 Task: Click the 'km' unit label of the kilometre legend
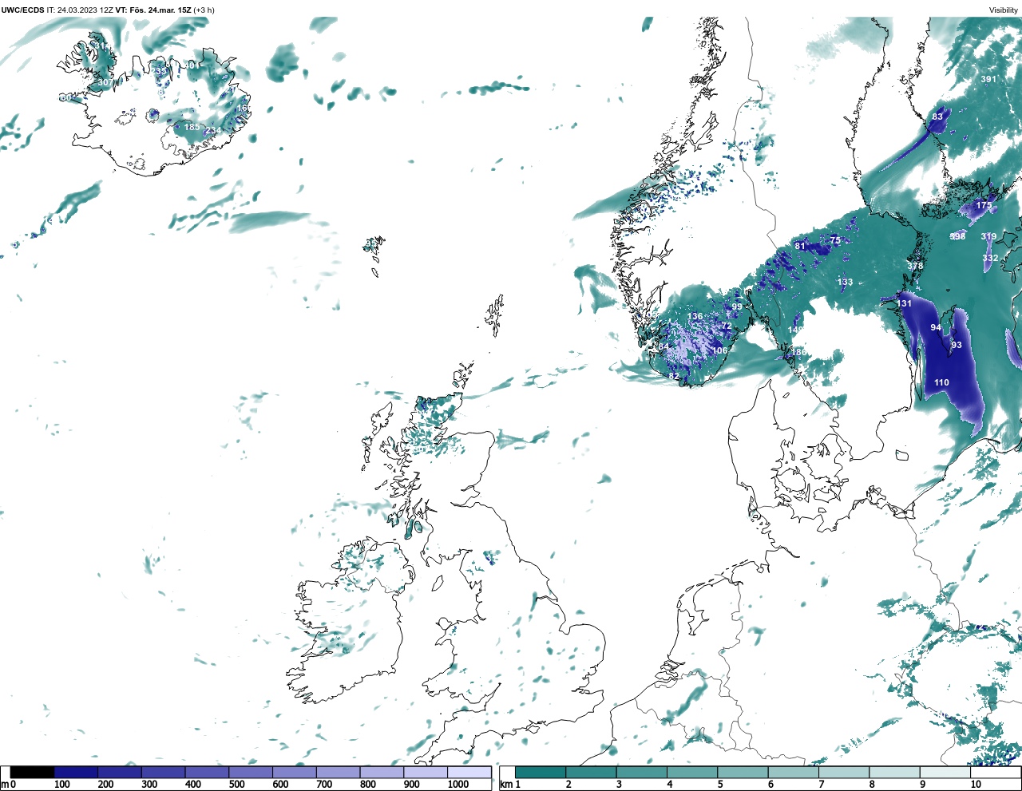tap(505, 785)
